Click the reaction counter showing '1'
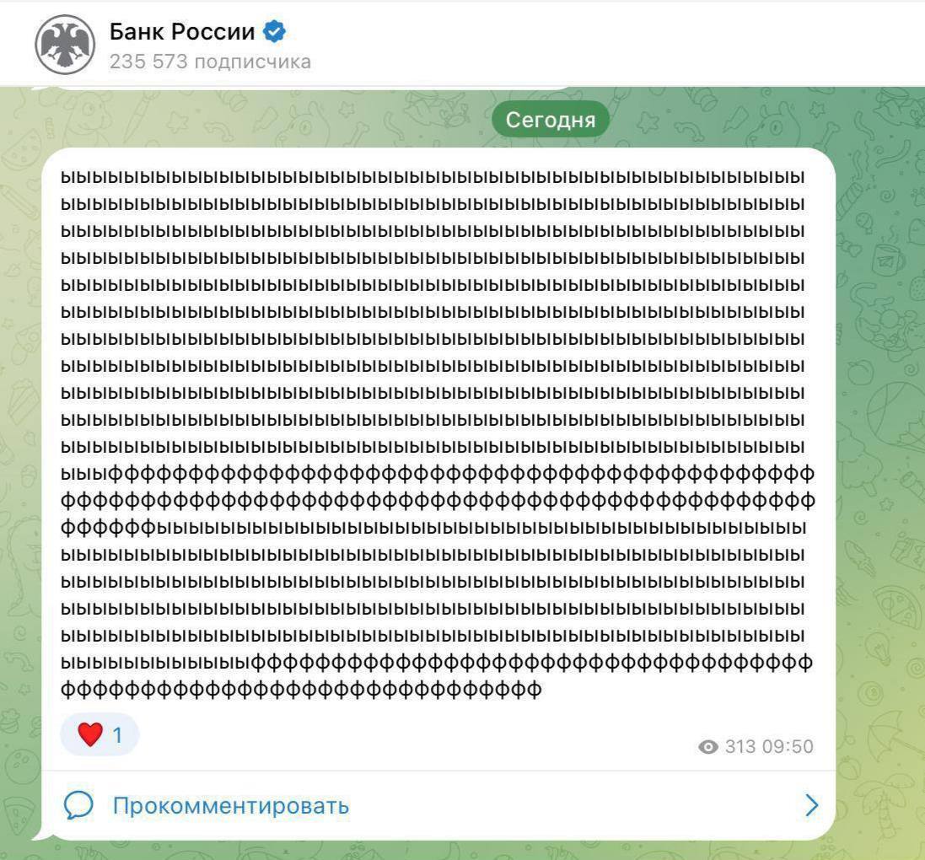The height and width of the screenshot is (860, 925). 116,734
